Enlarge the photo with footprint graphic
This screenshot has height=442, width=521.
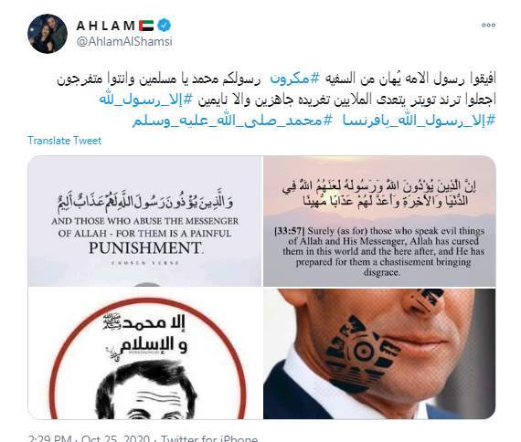pos(379,353)
